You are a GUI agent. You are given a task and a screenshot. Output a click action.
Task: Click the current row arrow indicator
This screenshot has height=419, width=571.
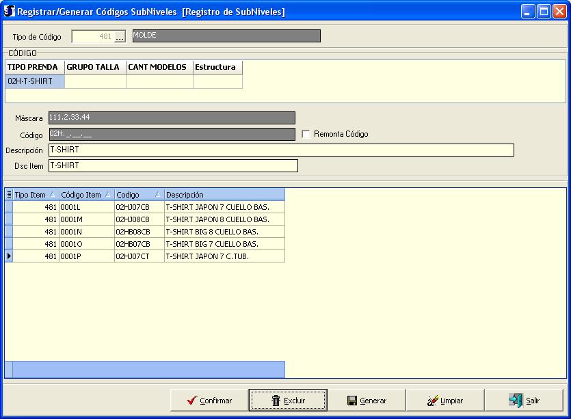[9, 256]
